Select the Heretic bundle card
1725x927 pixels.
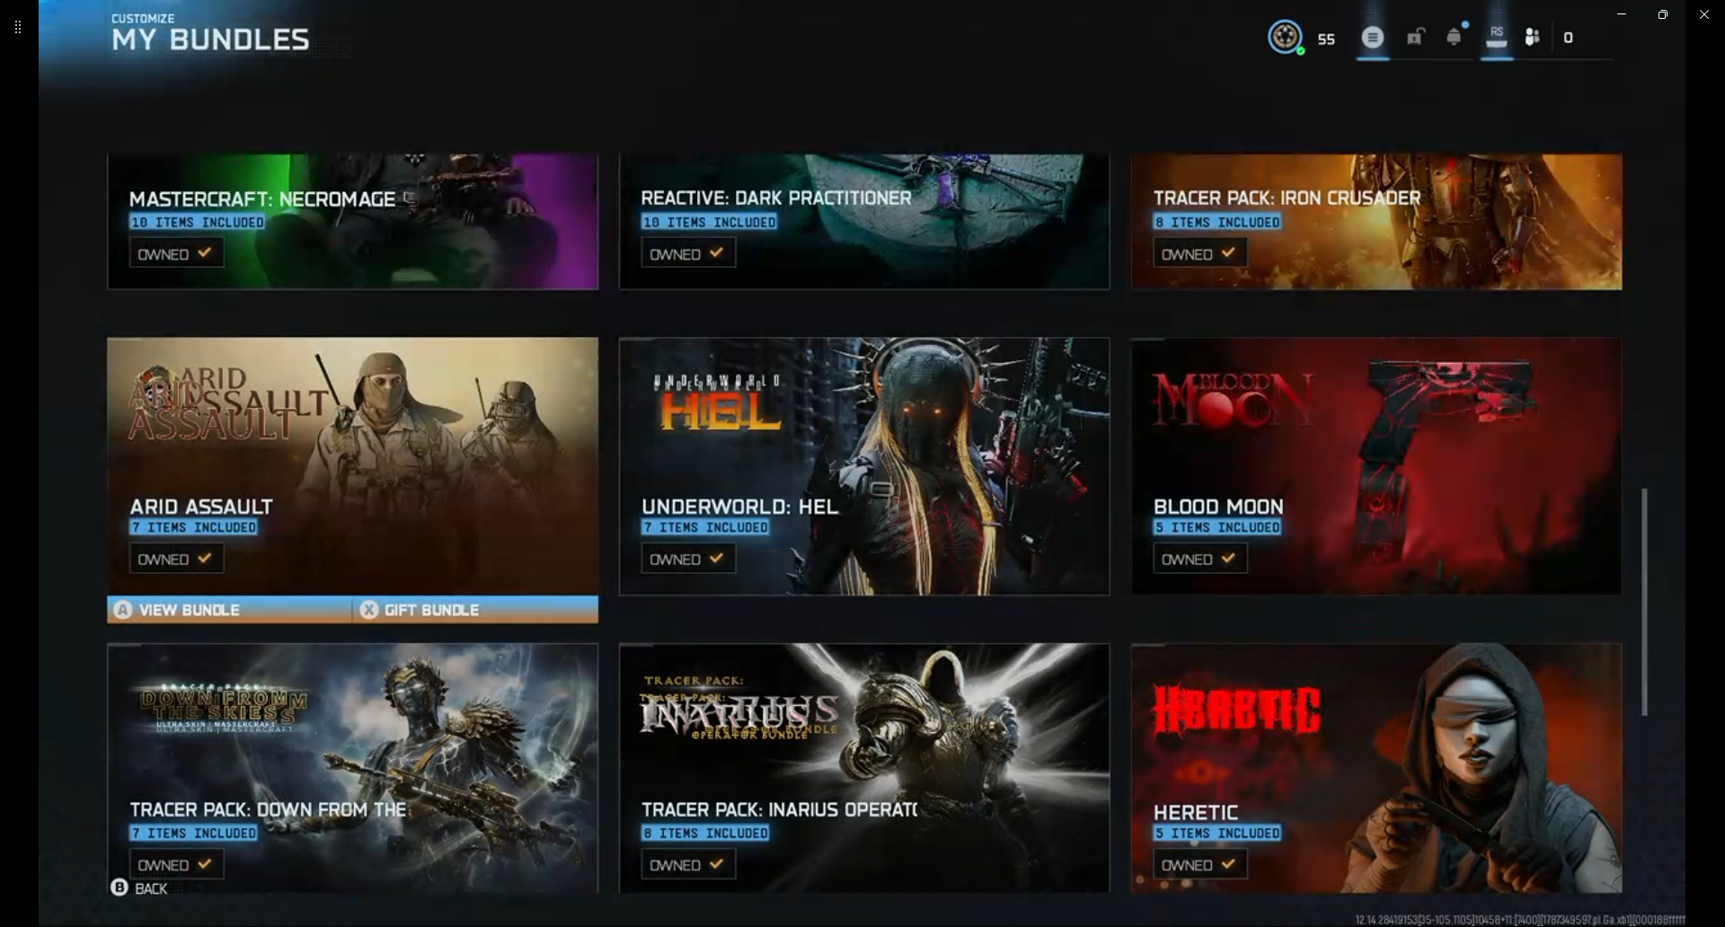point(1376,768)
